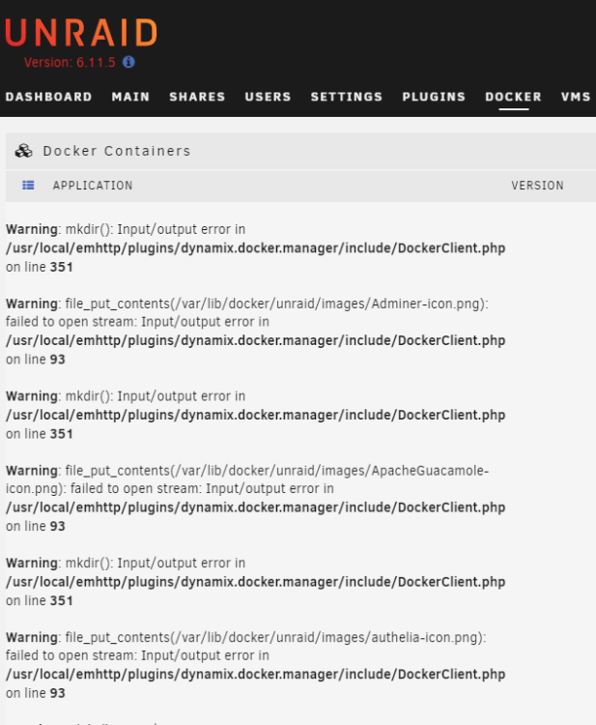Image resolution: width=596 pixels, height=725 pixels.
Task: Navigate to the Settings tab
Action: click(347, 97)
